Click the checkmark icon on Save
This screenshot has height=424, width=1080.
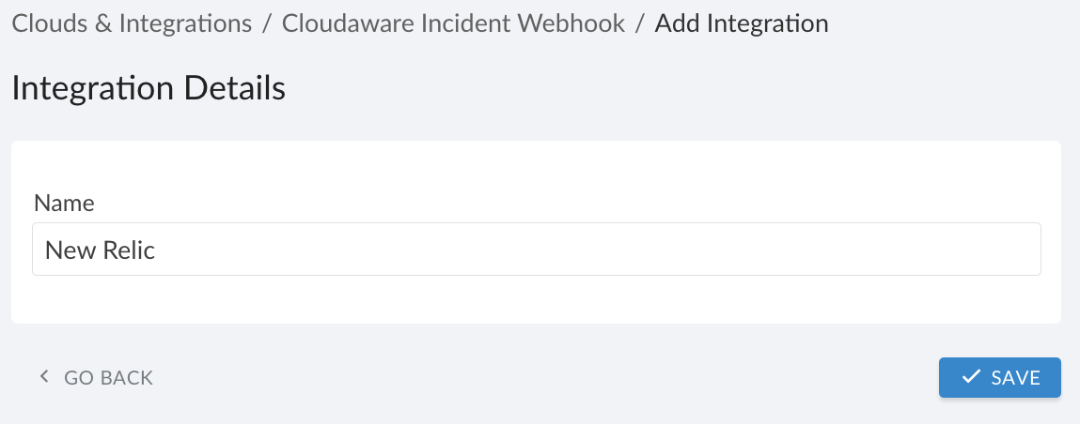(x=971, y=378)
